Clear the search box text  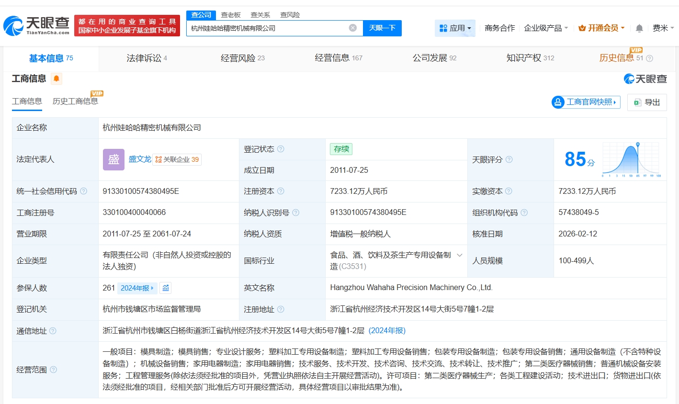click(x=353, y=28)
